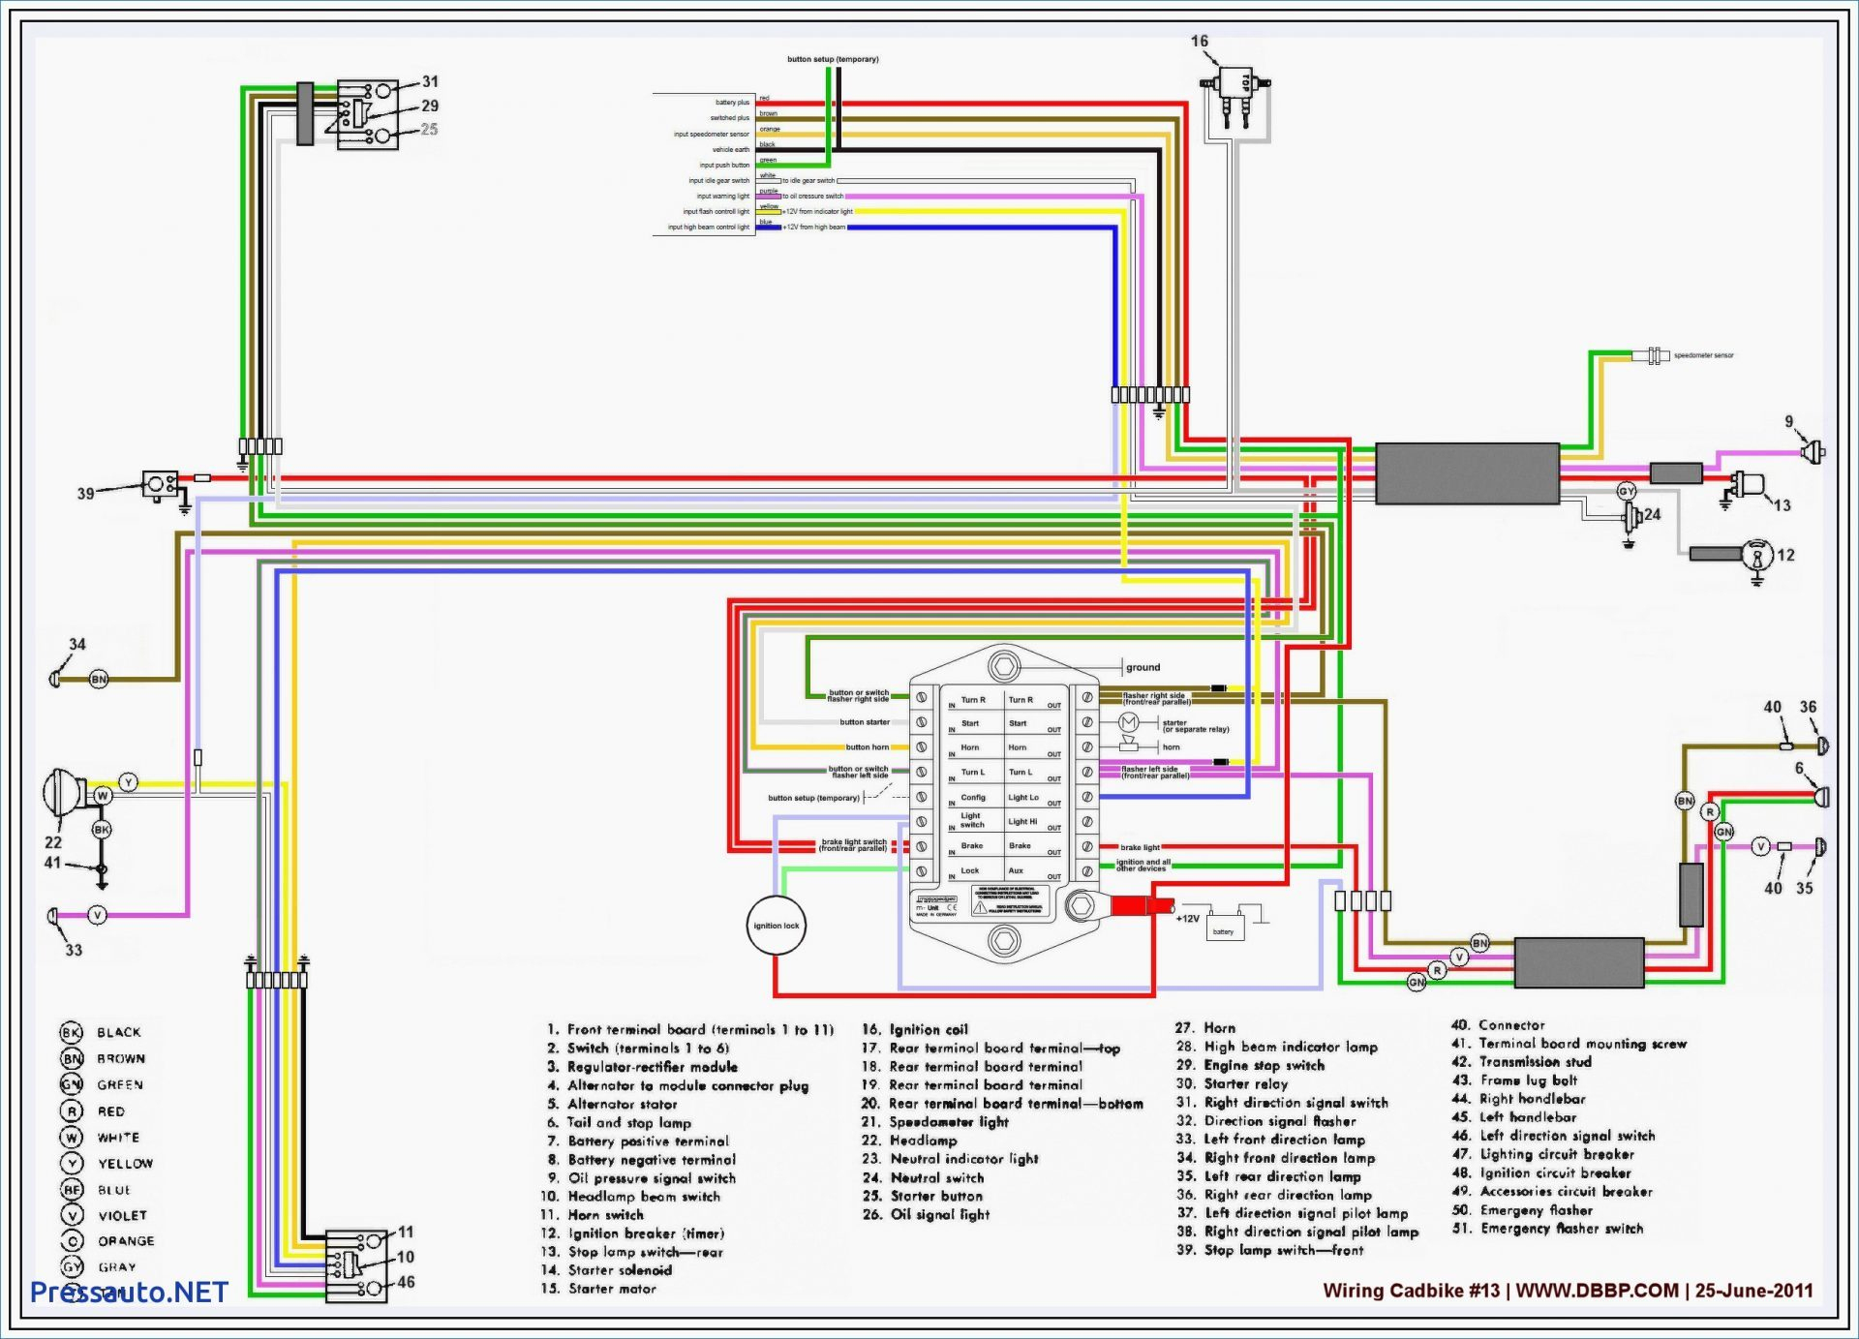
Task: Click the 'battery plus' input label
Action: pyautogui.click(x=732, y=102)
